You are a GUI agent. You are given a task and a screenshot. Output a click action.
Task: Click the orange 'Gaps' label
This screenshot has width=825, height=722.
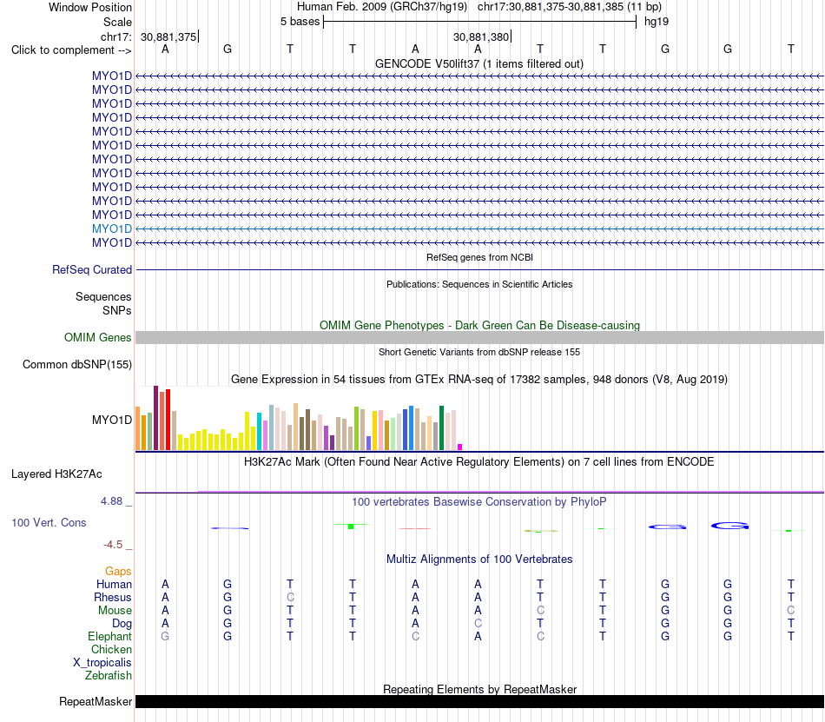[x=118, y=572]
